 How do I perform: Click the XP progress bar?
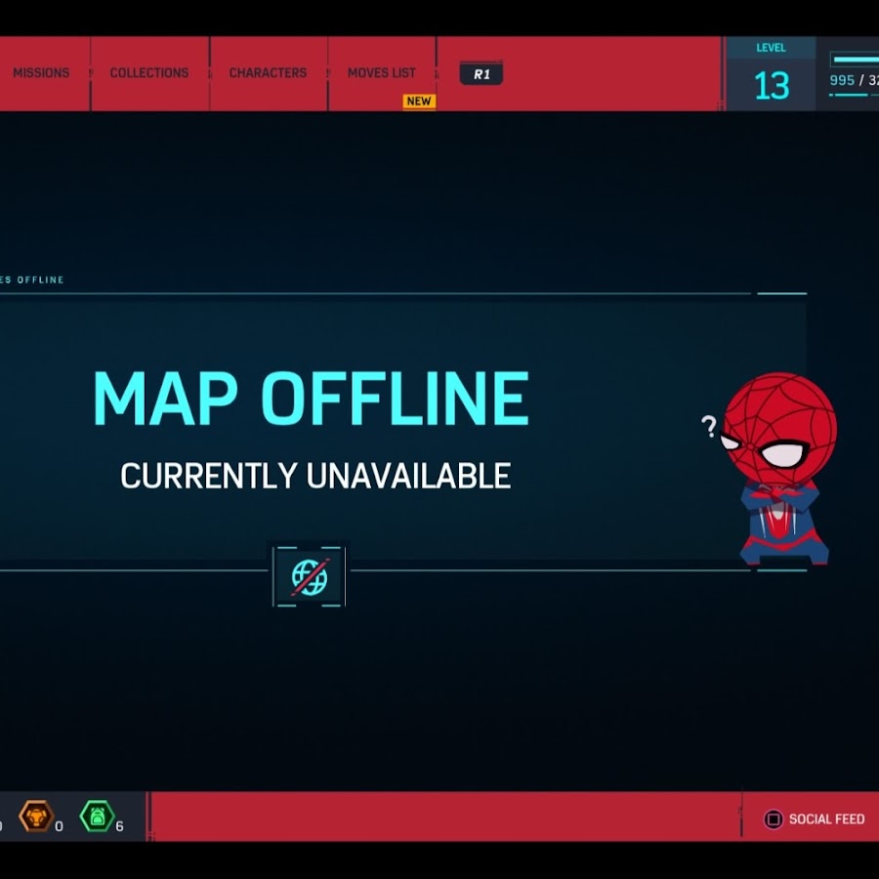(856, 59)
